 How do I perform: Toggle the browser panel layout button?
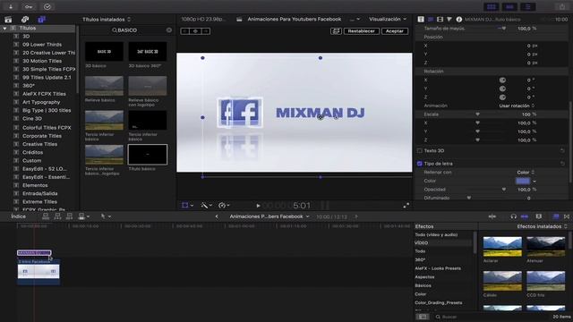click(x=492, y=6)
